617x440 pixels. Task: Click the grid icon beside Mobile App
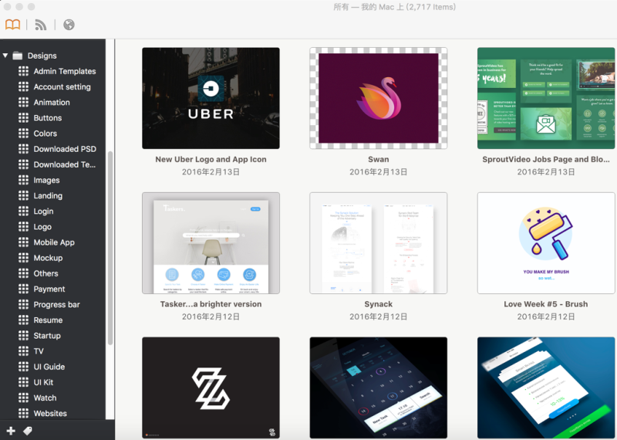(x=24, y=242)
